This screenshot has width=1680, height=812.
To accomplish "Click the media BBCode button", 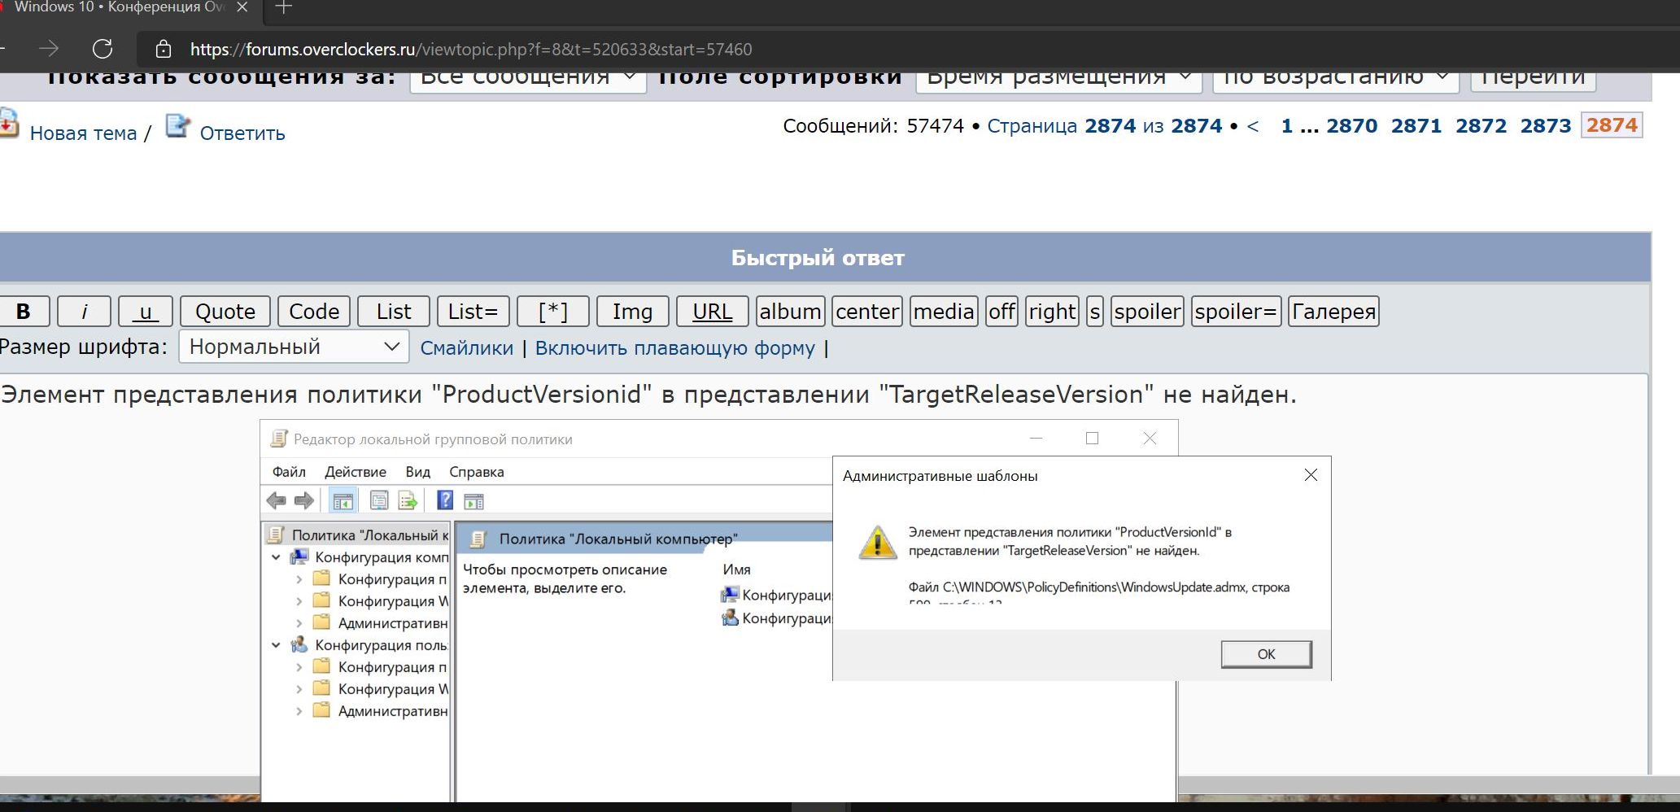I will [944, 312].
